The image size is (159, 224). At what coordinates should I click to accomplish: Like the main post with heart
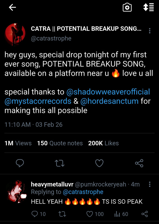(99, 163)
